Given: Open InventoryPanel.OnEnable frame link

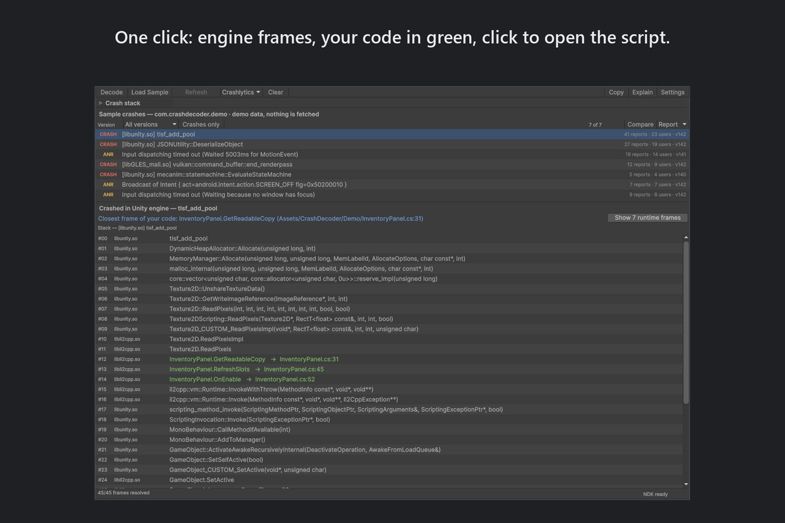Looking at the screenshot, I should point(242,379).
